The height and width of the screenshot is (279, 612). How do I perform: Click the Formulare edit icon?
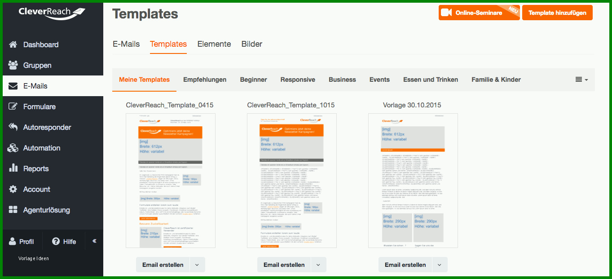(x=13, y=106)
